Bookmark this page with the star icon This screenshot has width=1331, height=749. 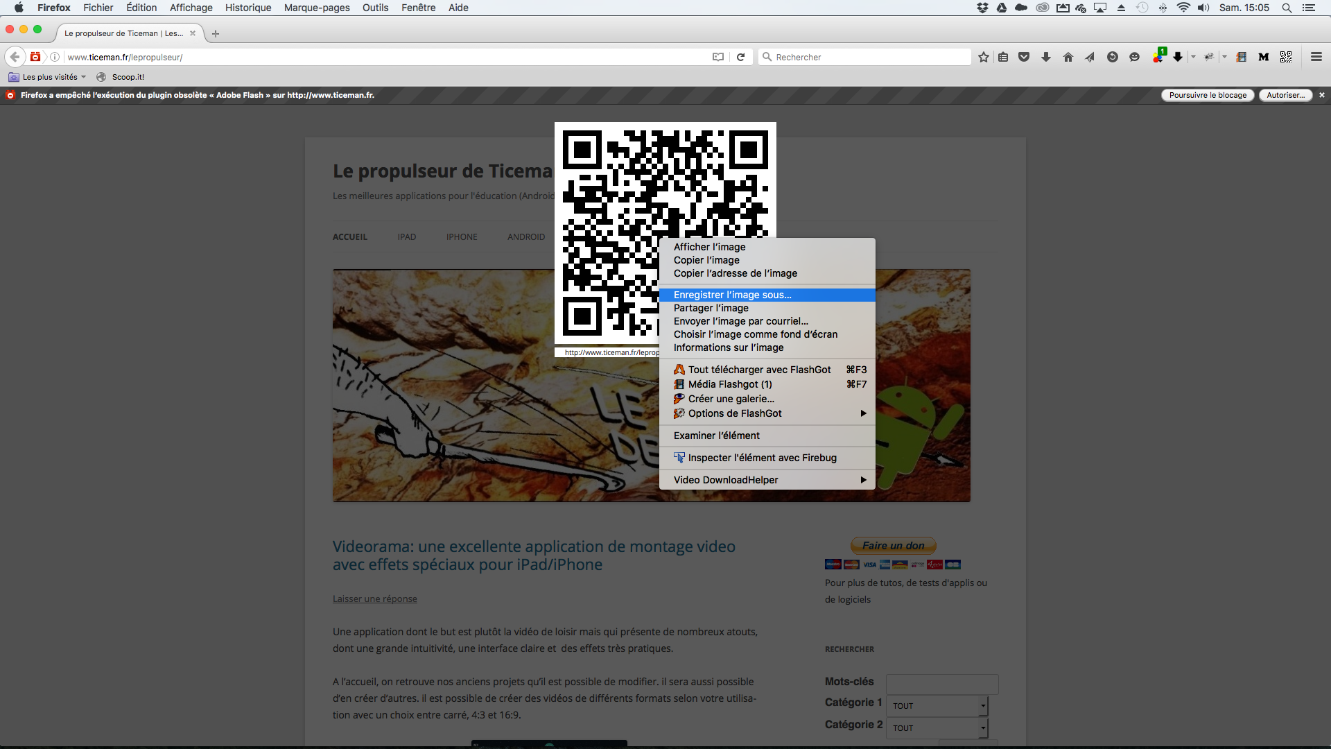click(x=982, y=57)
